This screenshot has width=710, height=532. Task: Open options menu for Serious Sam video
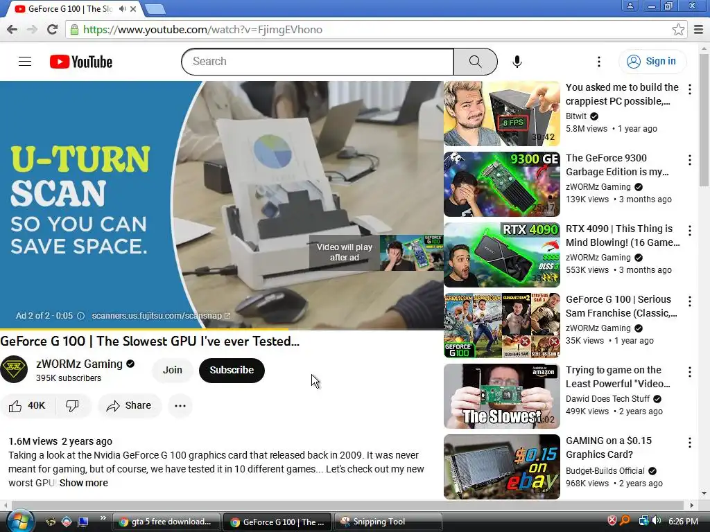(690, 301)
